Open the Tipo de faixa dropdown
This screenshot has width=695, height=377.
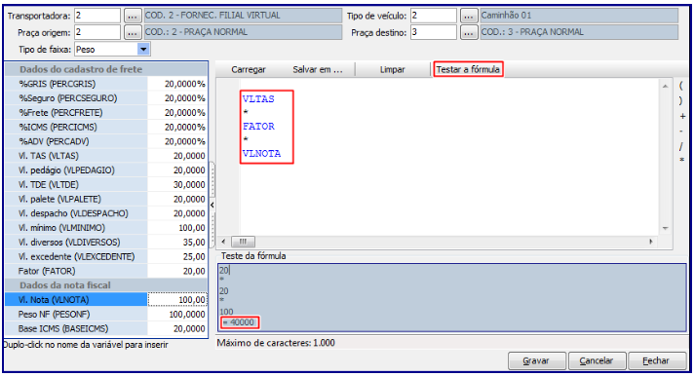(x=143, y=49)
